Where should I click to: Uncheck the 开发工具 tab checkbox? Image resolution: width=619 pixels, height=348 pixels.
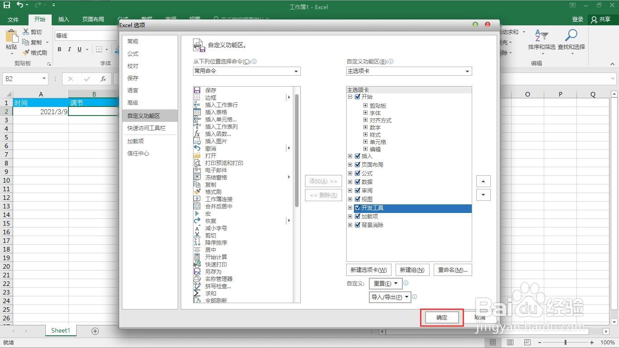(358, 208)
